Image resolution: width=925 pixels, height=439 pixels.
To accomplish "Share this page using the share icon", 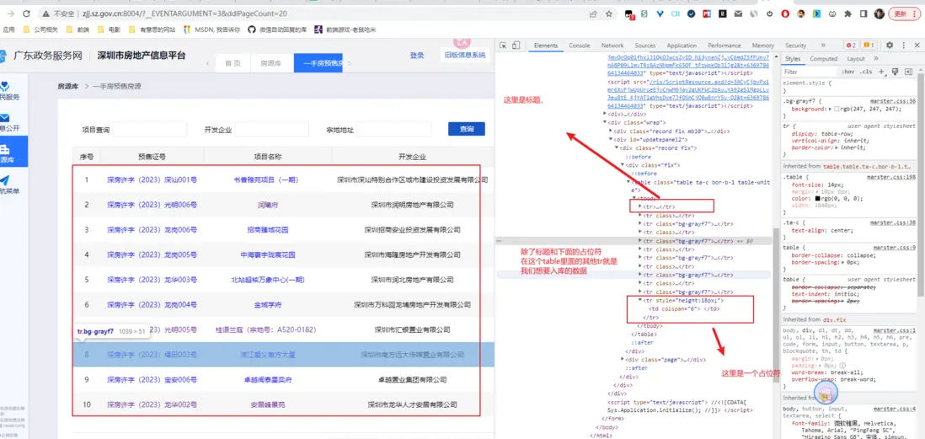I will tap(593, 13).
